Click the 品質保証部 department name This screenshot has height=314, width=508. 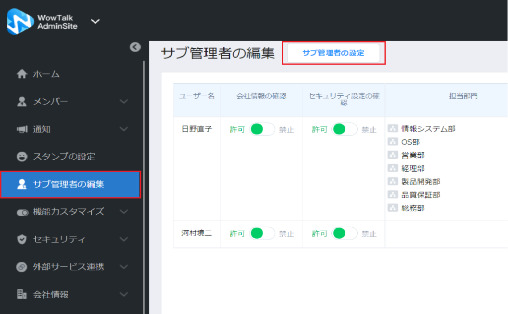(x=421, y=195)
